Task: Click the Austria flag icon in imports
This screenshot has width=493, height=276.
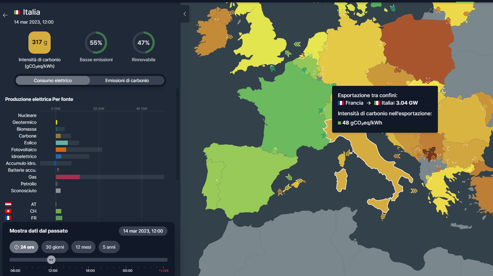Action: (8, 204)
